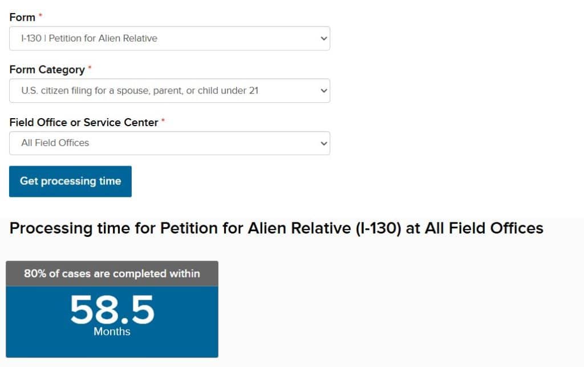Click the "Form Category" field label
The image size is (584, 367).
click(x=47, y=70)
